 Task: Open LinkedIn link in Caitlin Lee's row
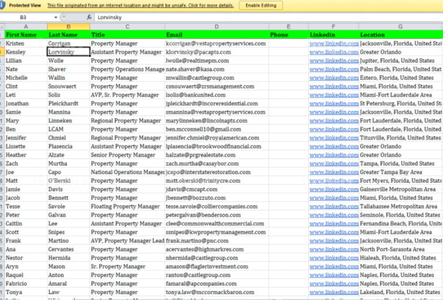click(x=334, y=224)
